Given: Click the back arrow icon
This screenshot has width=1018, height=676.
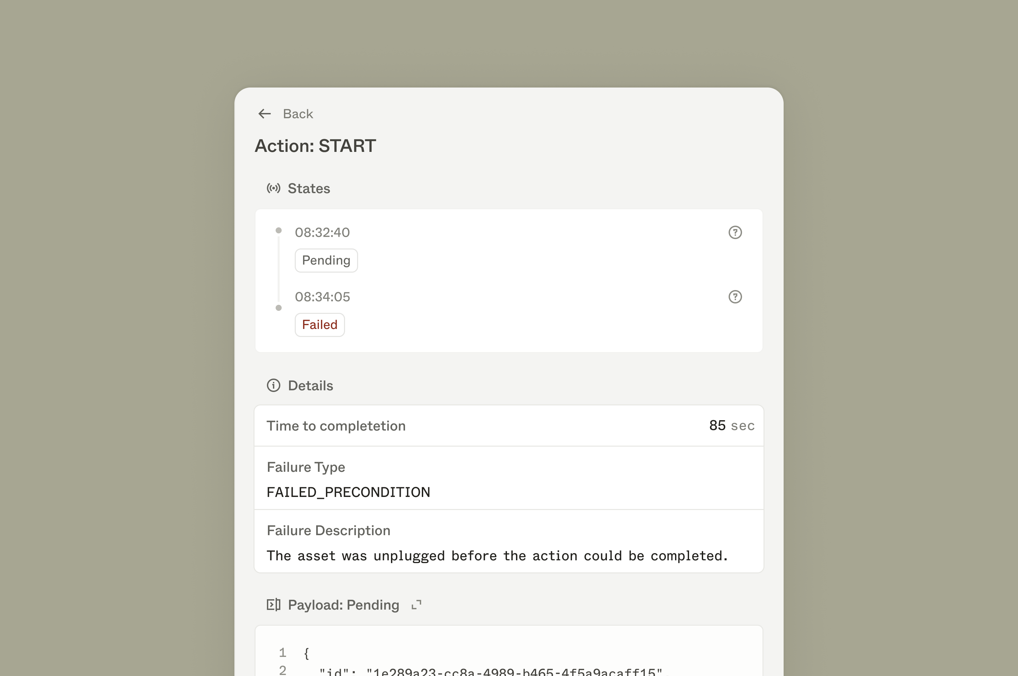Looking at the screenshot, I should pyautogui.click(x=264, y=114).
